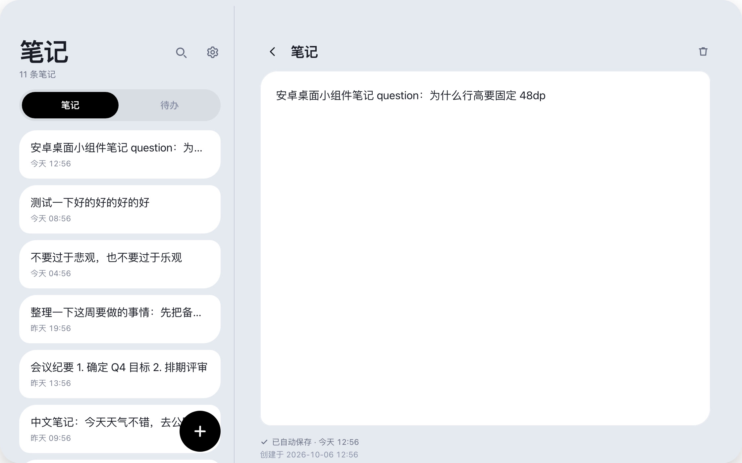The height and width of the screenshot is (463, 742).
Task: Click the 11 条笔记 count label
Action: pyautogui.click(x=37, y=74)
